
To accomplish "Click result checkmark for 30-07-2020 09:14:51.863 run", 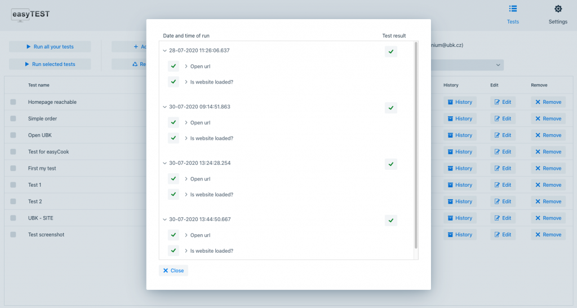I will 391,108.
